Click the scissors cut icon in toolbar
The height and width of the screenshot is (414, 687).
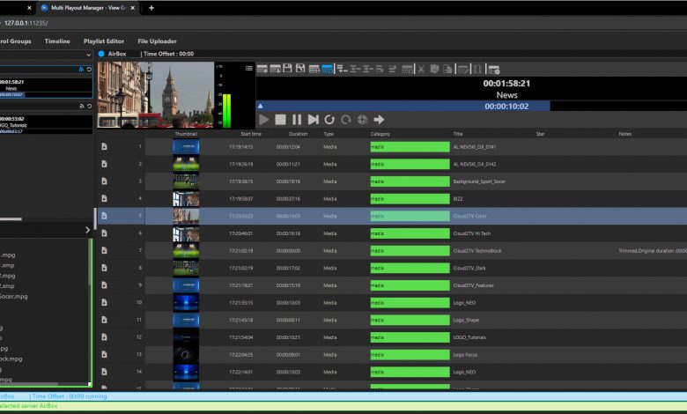coord(421,69)
